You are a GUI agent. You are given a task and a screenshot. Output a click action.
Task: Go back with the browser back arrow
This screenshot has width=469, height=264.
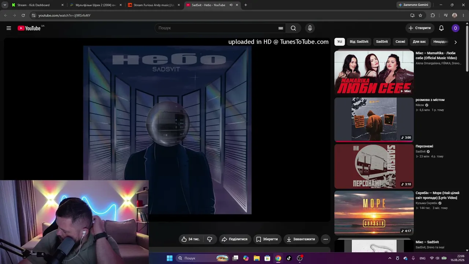[5, 15]
